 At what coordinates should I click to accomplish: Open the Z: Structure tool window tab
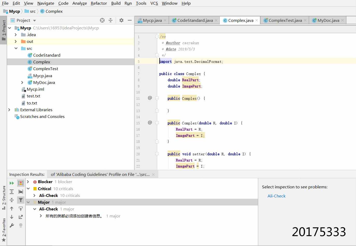coord(4,197)
